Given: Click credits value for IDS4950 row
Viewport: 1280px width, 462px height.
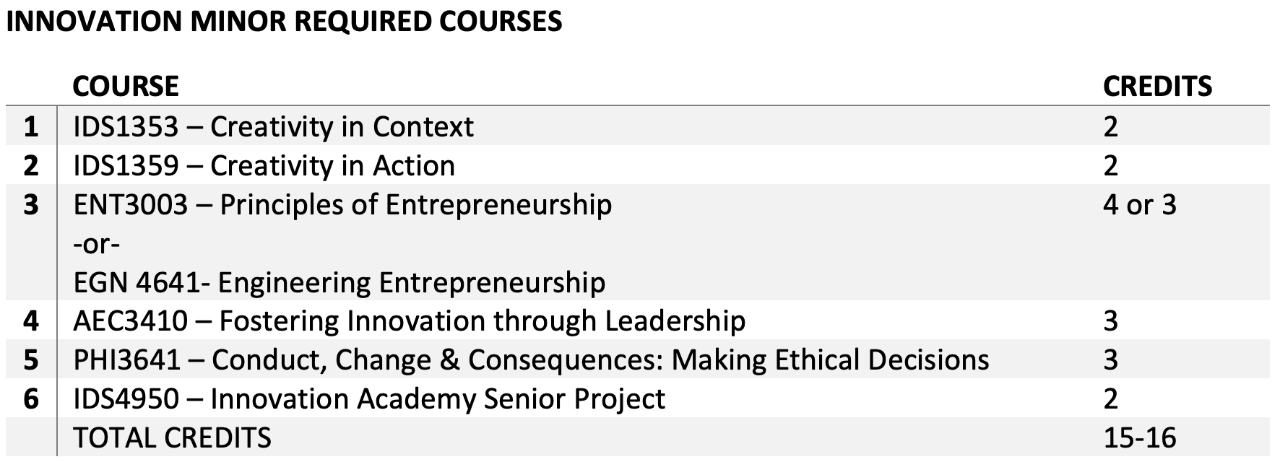Looking at the screenshot, I should pyautogui.click(x=1110, y=399).
